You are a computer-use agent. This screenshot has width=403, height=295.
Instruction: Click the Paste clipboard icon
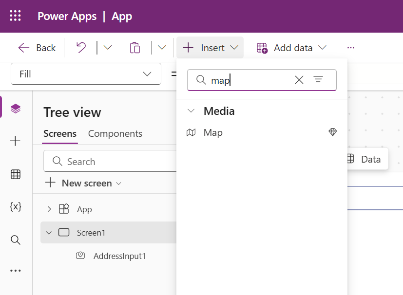coord(135,48)
